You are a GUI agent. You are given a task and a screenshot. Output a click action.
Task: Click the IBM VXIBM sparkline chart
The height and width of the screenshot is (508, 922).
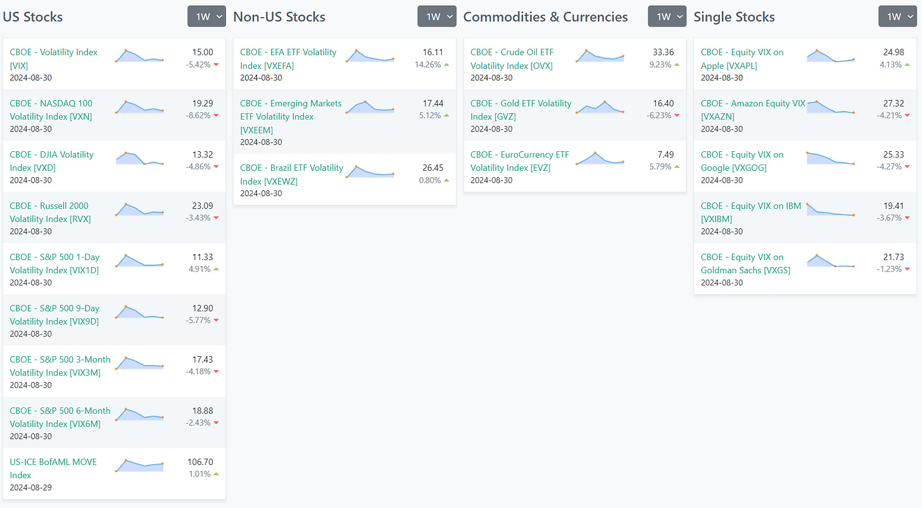pos(831,209)
